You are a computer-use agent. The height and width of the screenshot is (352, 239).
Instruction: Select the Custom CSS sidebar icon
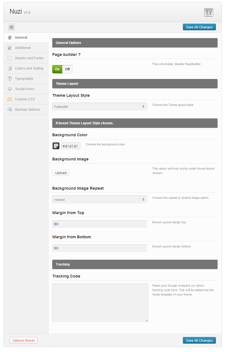[10, 99]
